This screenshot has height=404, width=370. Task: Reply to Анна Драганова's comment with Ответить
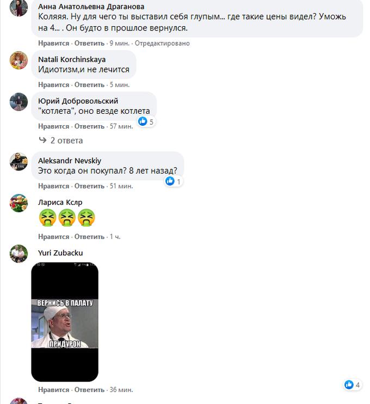tap(89, 43)
